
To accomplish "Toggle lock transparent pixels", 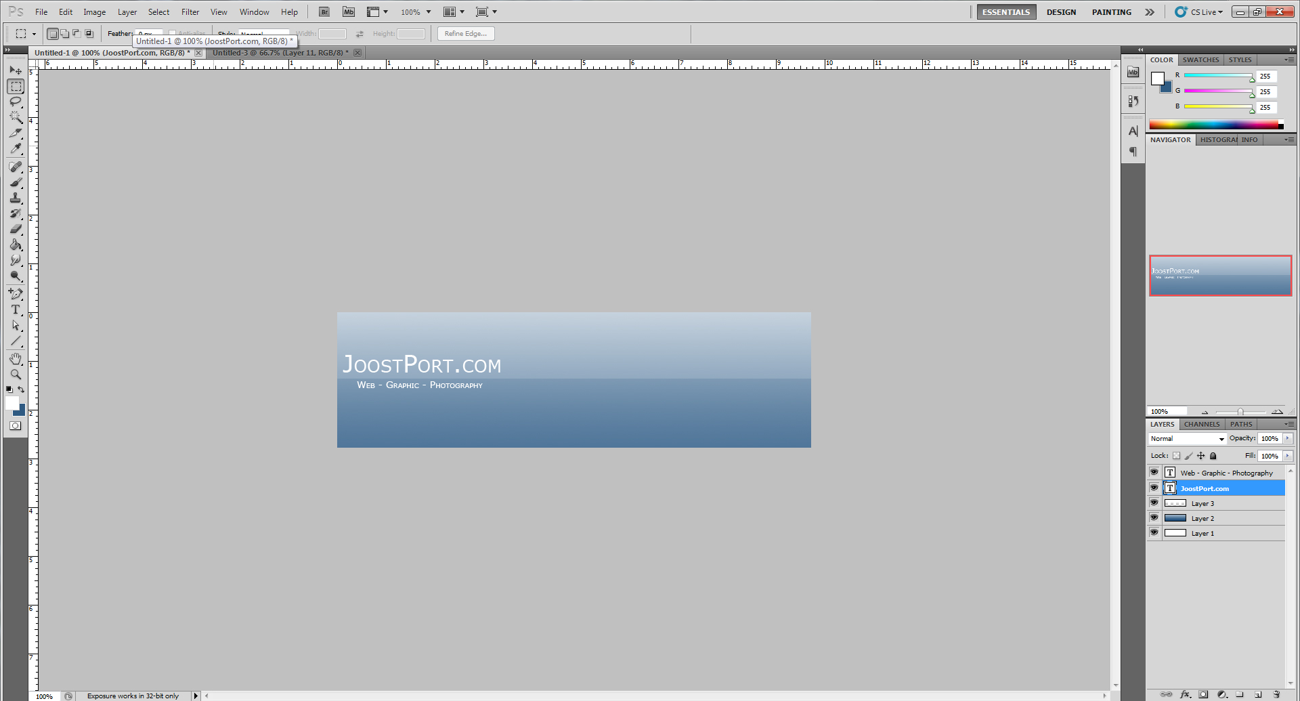I will click(x=1177, y=456).
